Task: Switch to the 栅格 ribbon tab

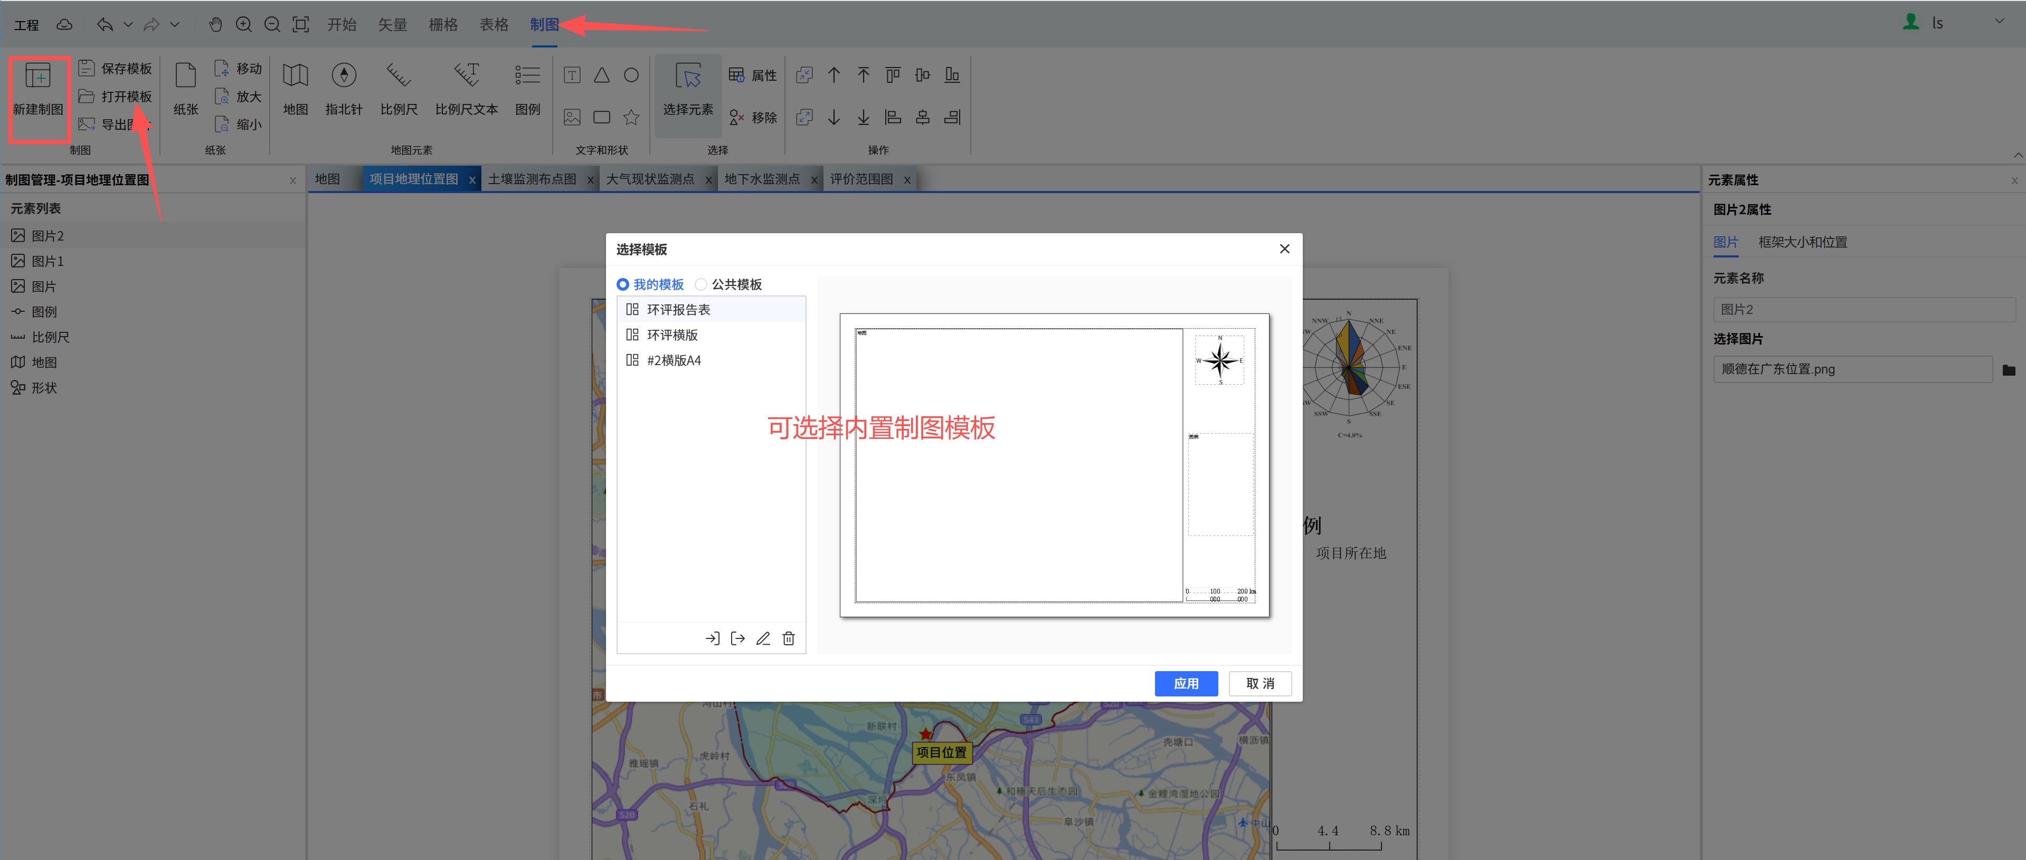Action: (x=443, y=24)
